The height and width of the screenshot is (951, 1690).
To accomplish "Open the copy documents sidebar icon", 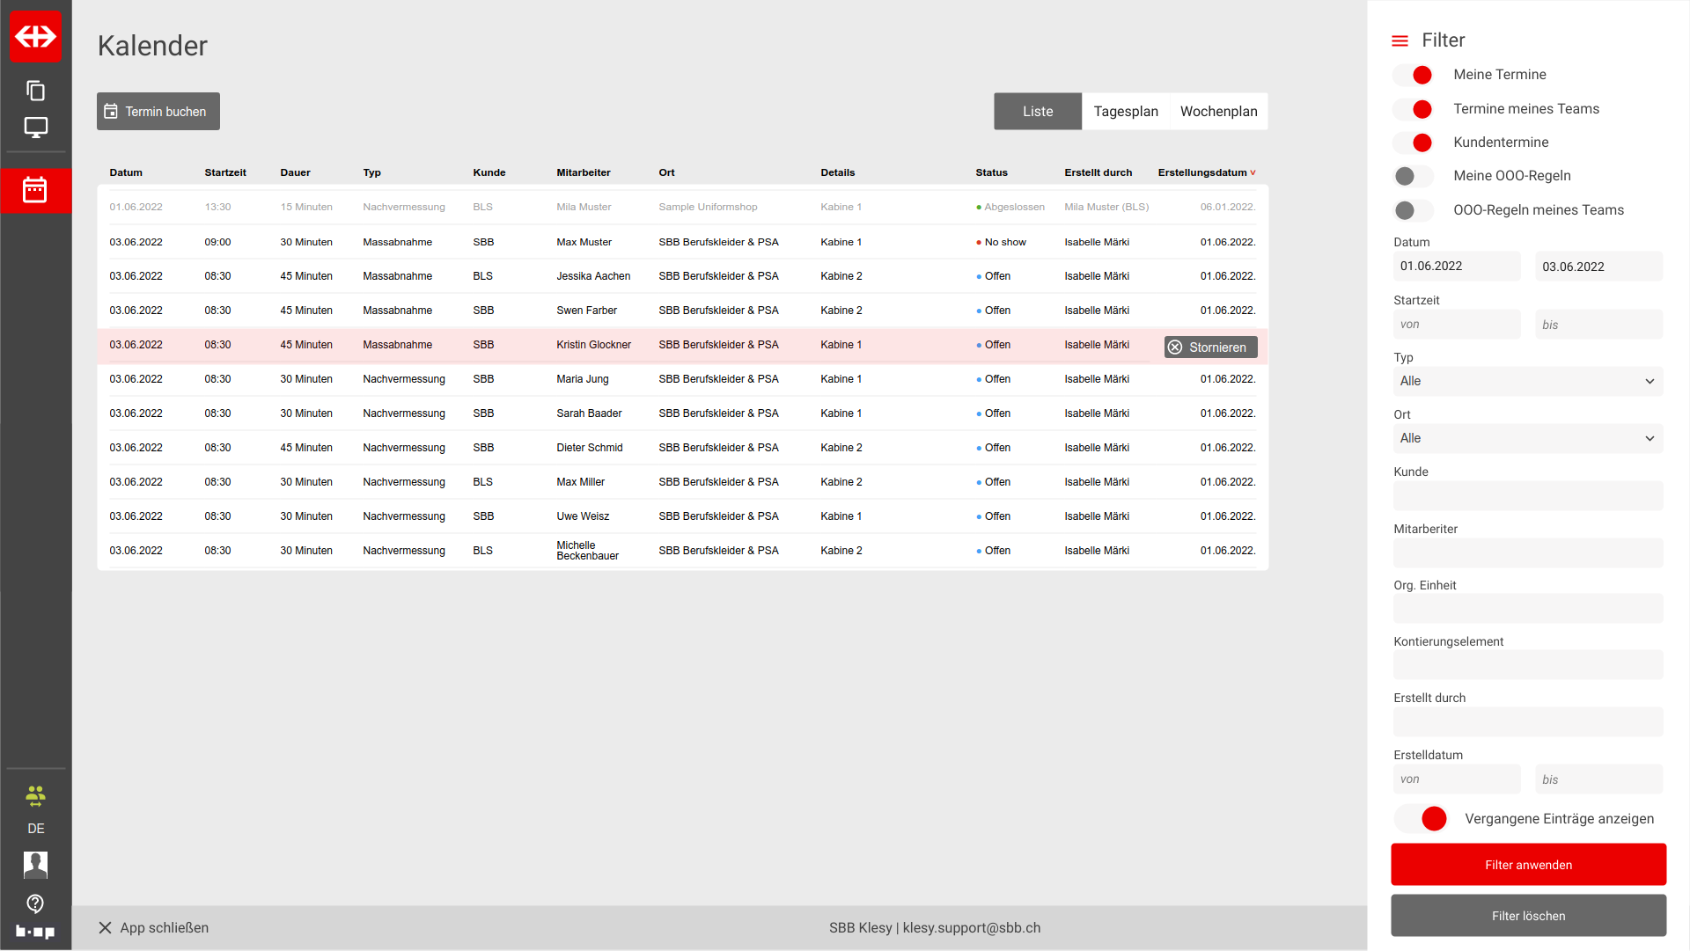I will pos(35,91).
